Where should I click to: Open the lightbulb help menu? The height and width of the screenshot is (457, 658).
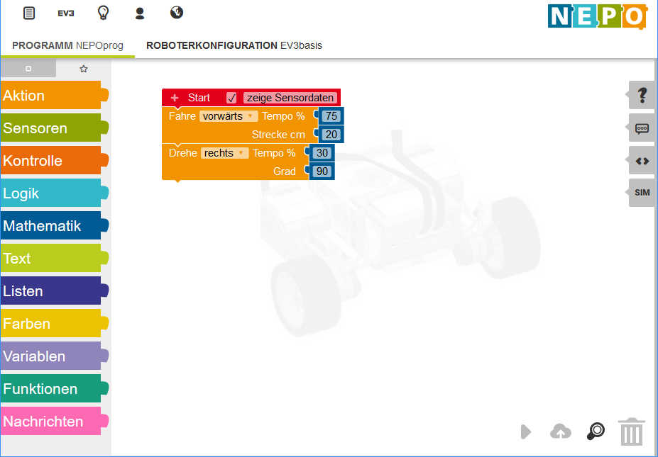(103, 13)
